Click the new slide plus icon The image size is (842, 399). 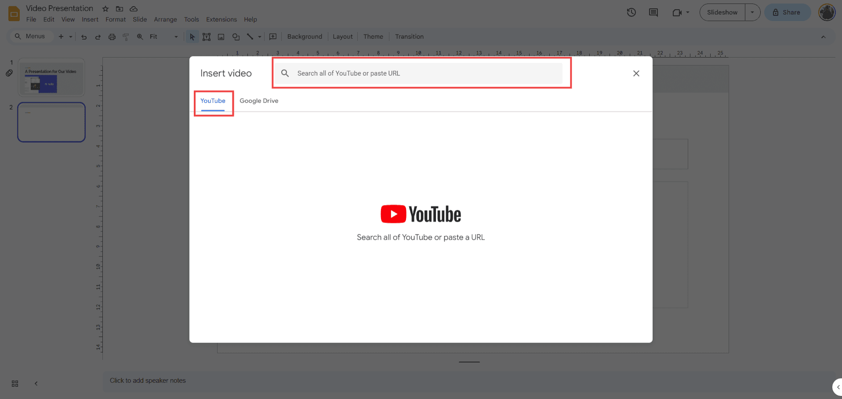pos(61,37)
